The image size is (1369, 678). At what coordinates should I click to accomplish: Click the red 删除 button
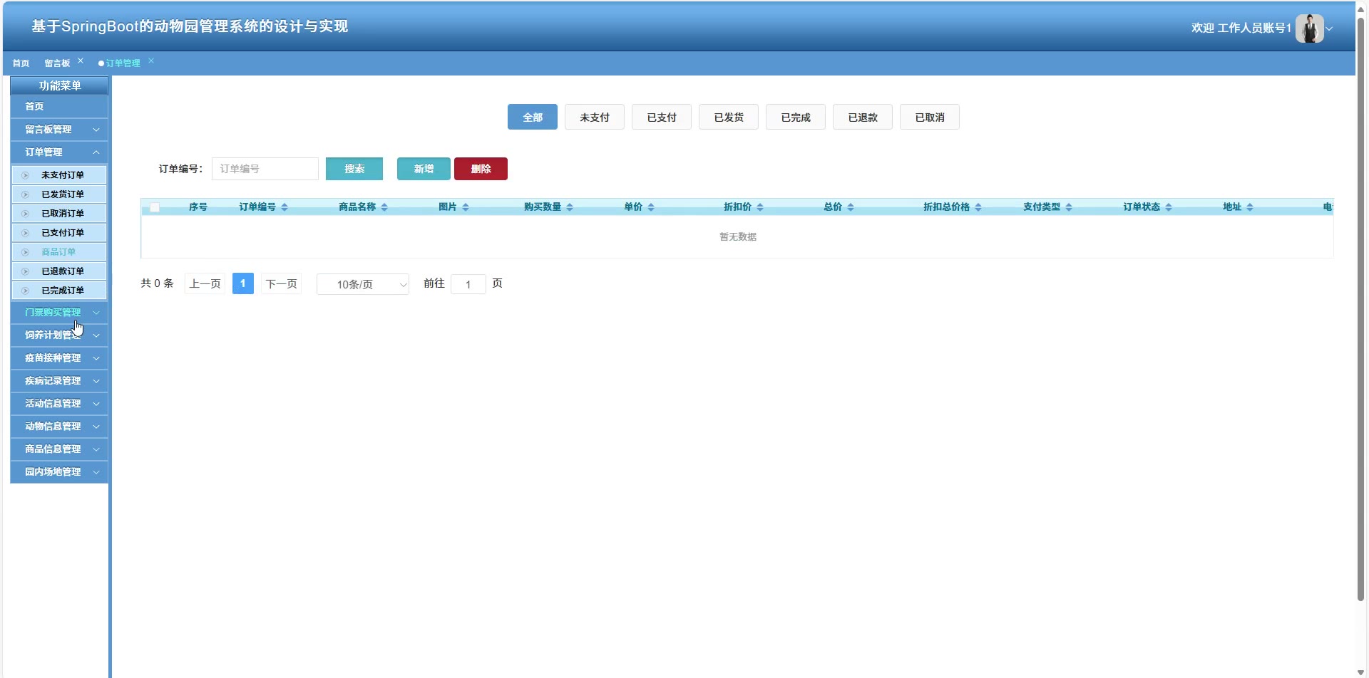tap(481, 169)
